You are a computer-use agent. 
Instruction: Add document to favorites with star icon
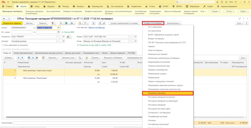tap(14, 19)
